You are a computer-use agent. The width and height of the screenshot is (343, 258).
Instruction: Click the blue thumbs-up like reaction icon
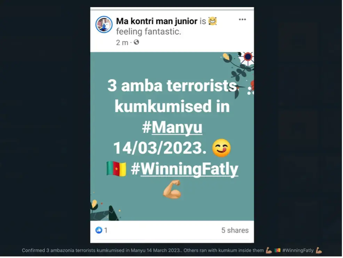point(99,230)
